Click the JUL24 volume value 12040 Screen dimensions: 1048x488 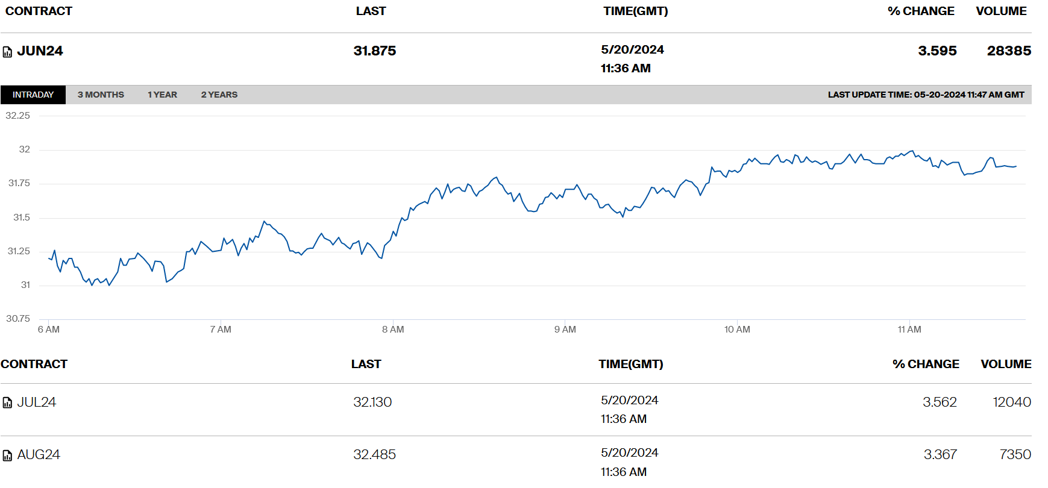[x=1011, y=402]
